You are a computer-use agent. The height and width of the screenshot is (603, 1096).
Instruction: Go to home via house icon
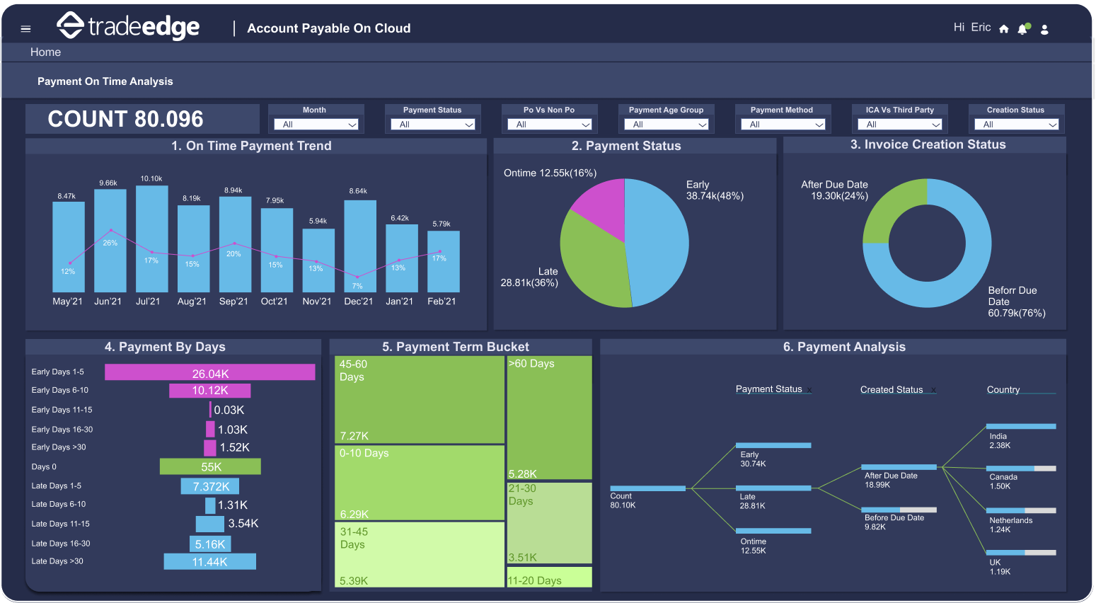click(1003, 29)
